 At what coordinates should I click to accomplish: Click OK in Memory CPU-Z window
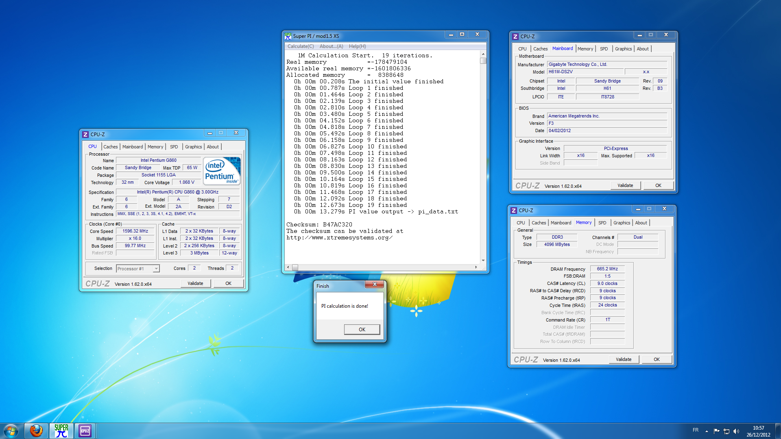pyautogui.click(x=657, y=359)
